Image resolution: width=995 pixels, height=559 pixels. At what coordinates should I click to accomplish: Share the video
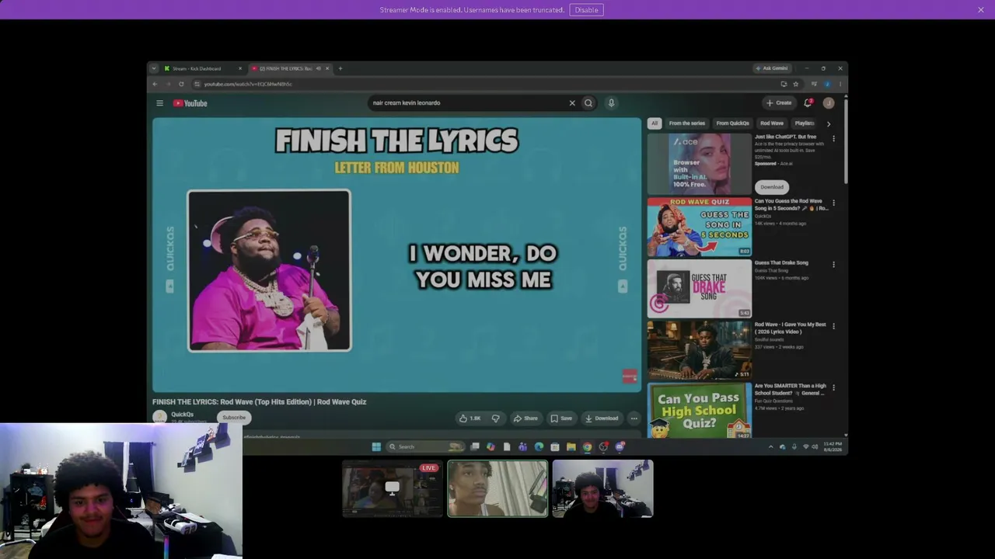pyautogui.click(x=525, y=418)
